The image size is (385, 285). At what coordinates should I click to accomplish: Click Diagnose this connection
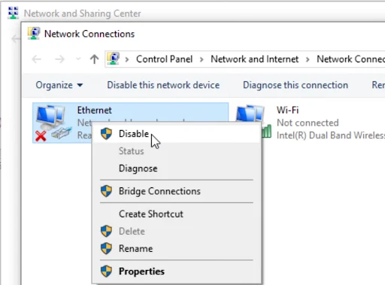coord(296,85)
